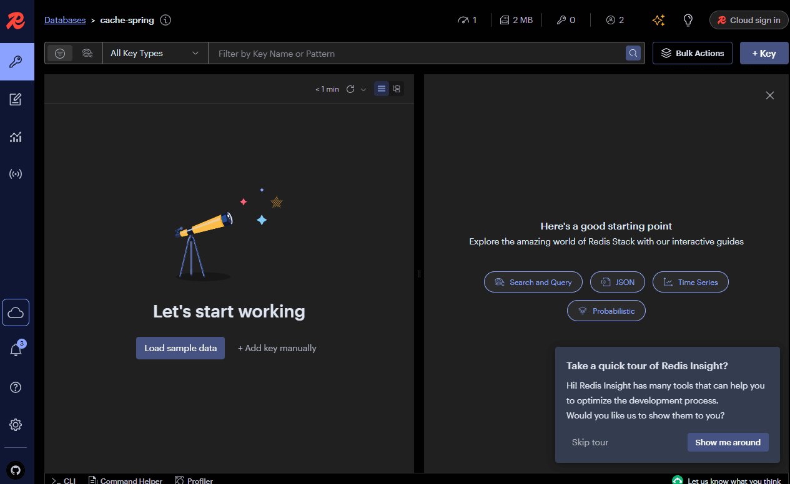Image resolution: width=790 pixels, height=484 pixels.
Task: Open the Redis Cloud icon in sidebar
Action: (16, 312)
